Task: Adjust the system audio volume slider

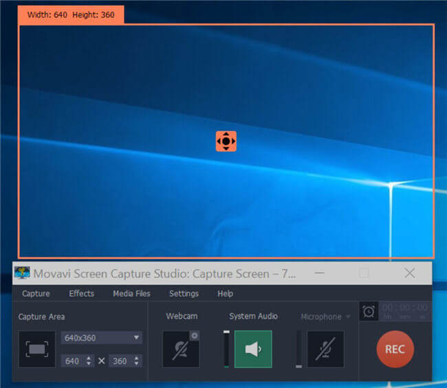Action: [x=226, y=349]
